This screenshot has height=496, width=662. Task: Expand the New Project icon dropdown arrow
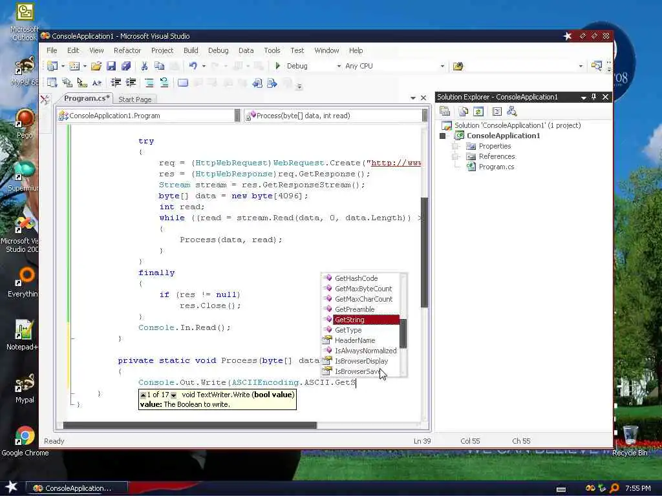63,67
